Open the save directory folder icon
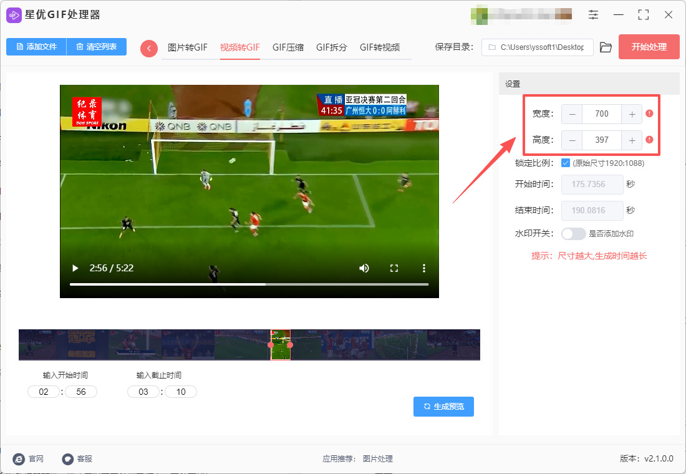Viewport: 686px width, 474px height. tap(606, 47)
